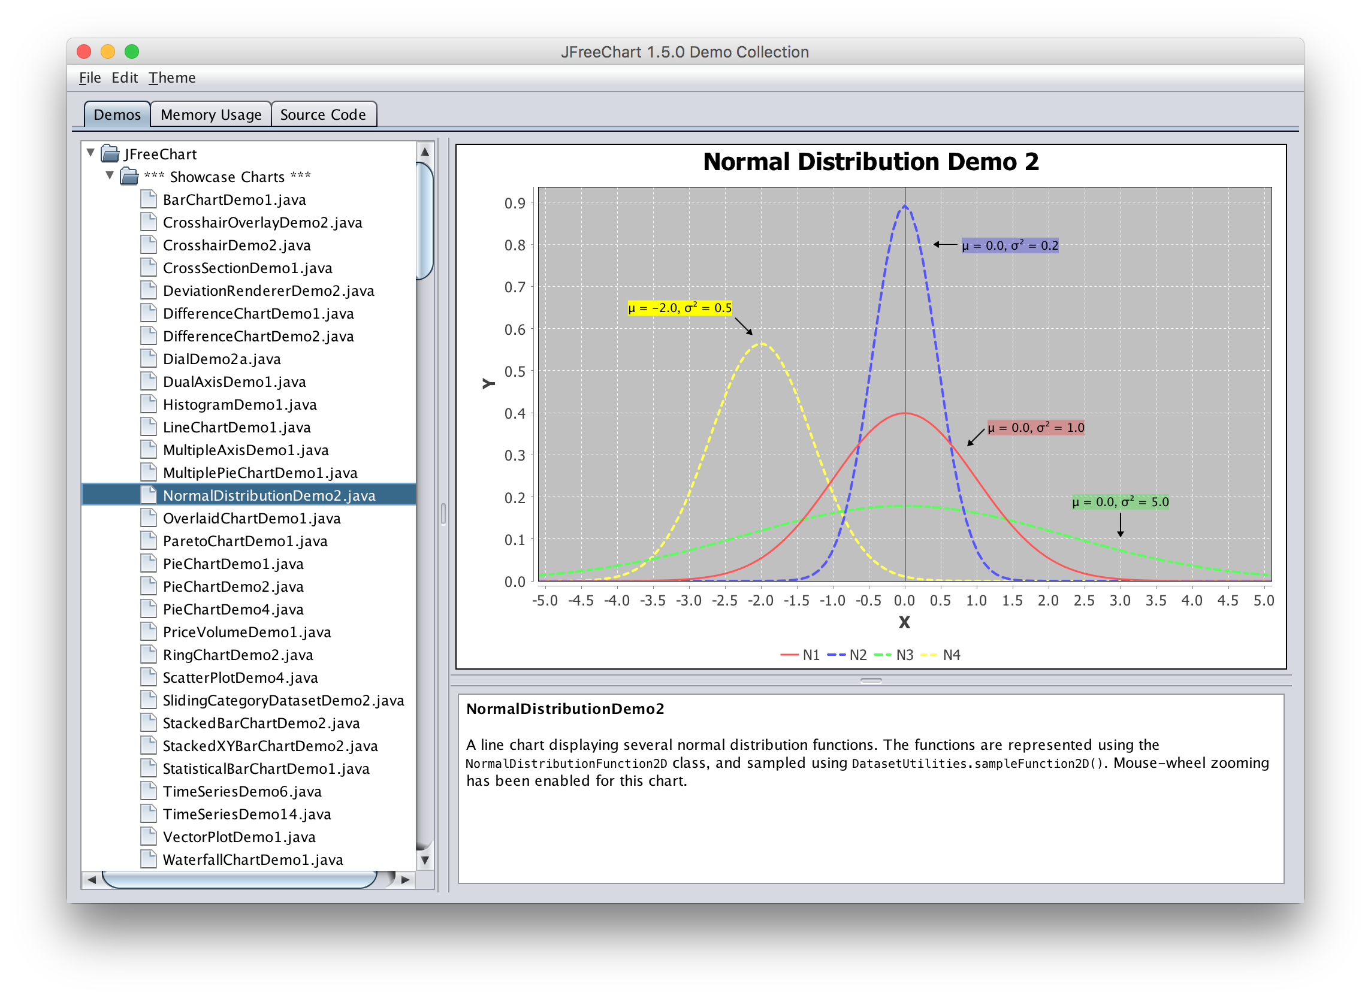Switch to the Source Code tab
This screenshot has height=999, width=1371.
324,114
